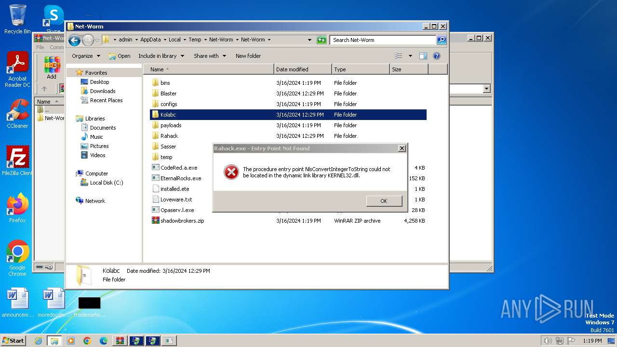617x347 pixels.
Task: Open the Recycle Bin desktop icon
Action: tap(17, 19)
